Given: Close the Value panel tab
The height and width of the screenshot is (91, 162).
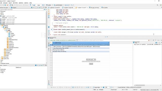Looking at the screenshot, I should coord(138,43).
